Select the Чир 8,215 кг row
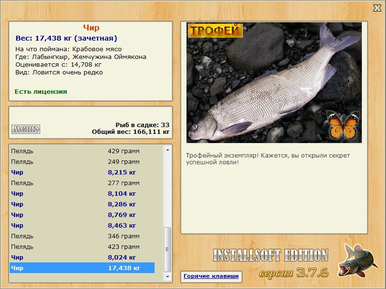This screenshot has width=386, height=289. point(82,173)
